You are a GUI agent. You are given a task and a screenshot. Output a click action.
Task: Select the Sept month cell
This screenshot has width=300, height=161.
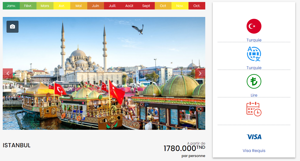coord(146,6)
